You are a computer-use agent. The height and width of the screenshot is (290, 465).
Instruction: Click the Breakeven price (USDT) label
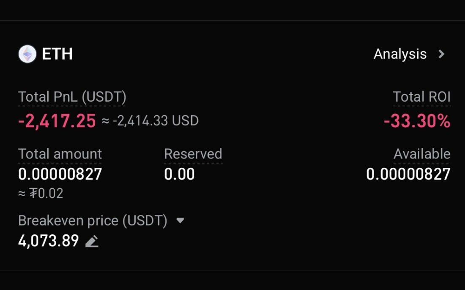(x=93, y=220)
